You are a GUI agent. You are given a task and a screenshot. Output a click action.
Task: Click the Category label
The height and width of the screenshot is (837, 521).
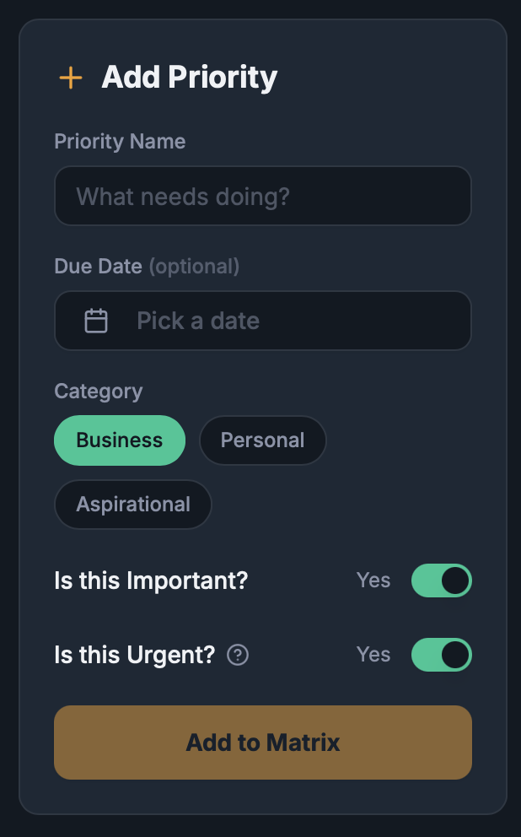pyautogui.click(x=99, y=391)
